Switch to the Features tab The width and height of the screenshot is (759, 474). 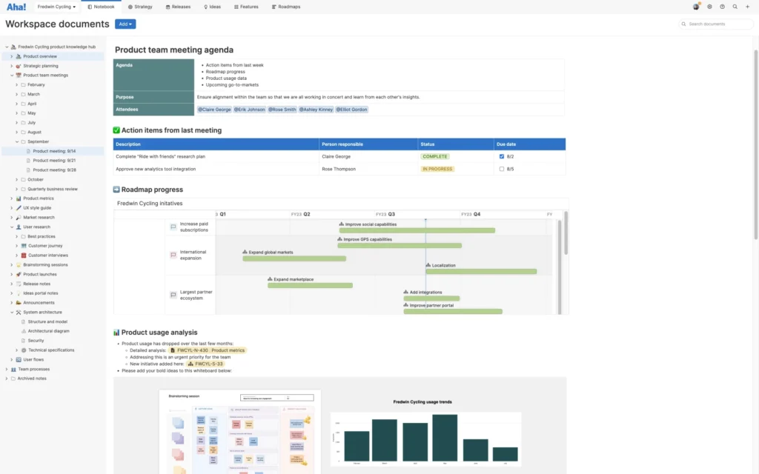pyautogui.click(x=246, y=7)
